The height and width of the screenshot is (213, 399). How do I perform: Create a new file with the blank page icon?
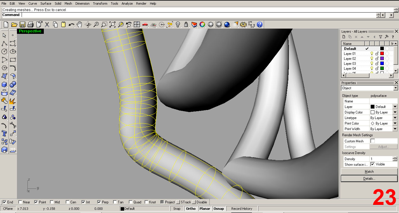click(6, 25)
